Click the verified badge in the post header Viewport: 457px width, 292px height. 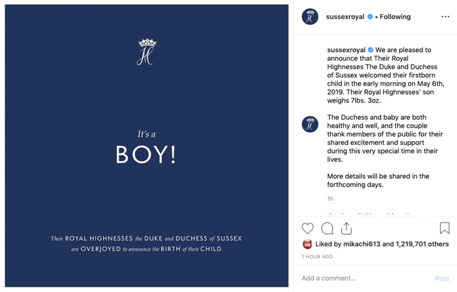370,17
